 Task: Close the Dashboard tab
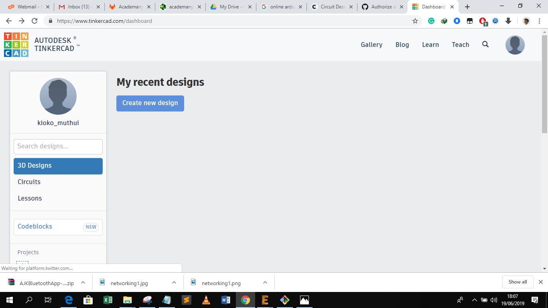(x=452, y=7)
